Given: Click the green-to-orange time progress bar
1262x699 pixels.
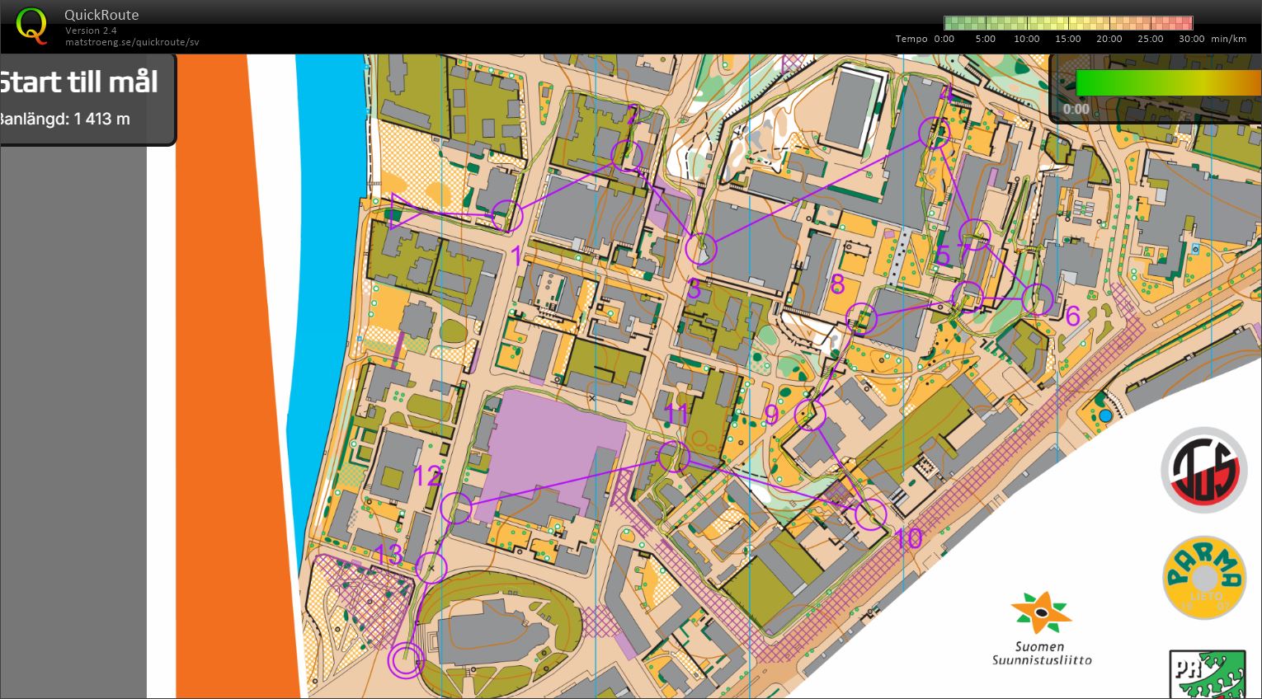Looking at the screenshot, I should (1168, 82).
